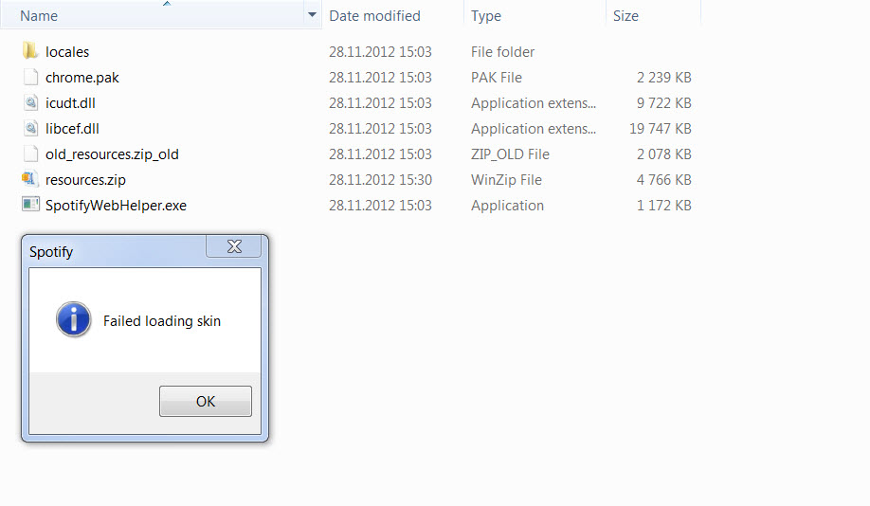
Task: Sort files by Date modified column
Action: [x=374, y=16]
